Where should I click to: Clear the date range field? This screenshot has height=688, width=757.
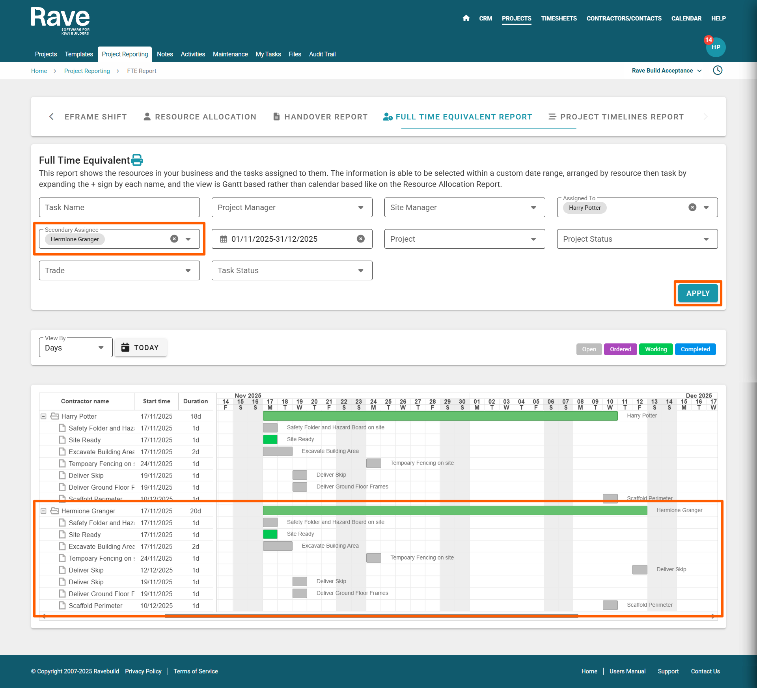(360, 239)
